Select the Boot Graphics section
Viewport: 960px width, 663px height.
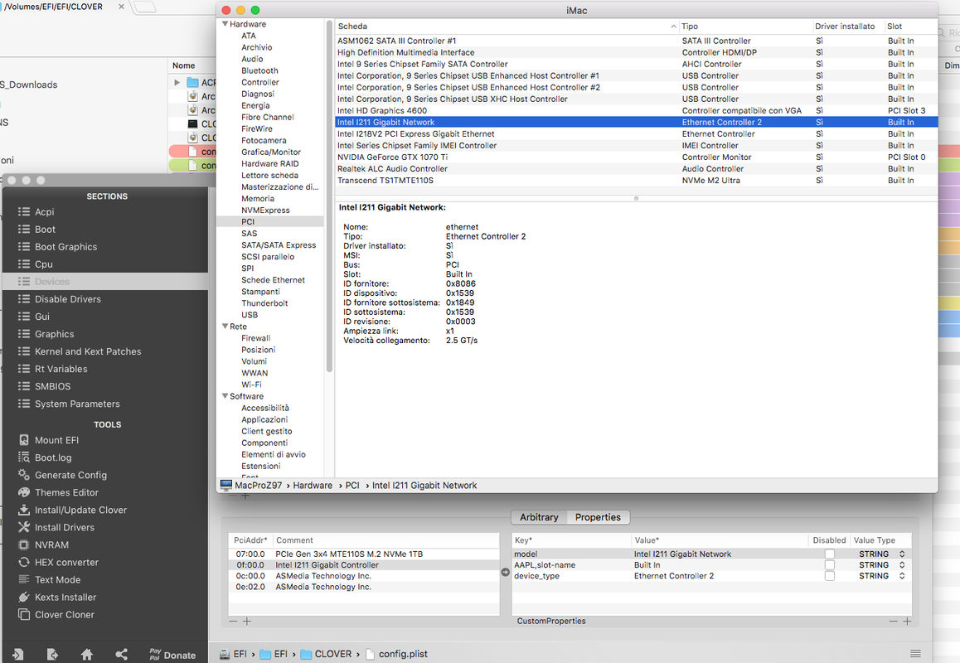[x=65, y=247]
